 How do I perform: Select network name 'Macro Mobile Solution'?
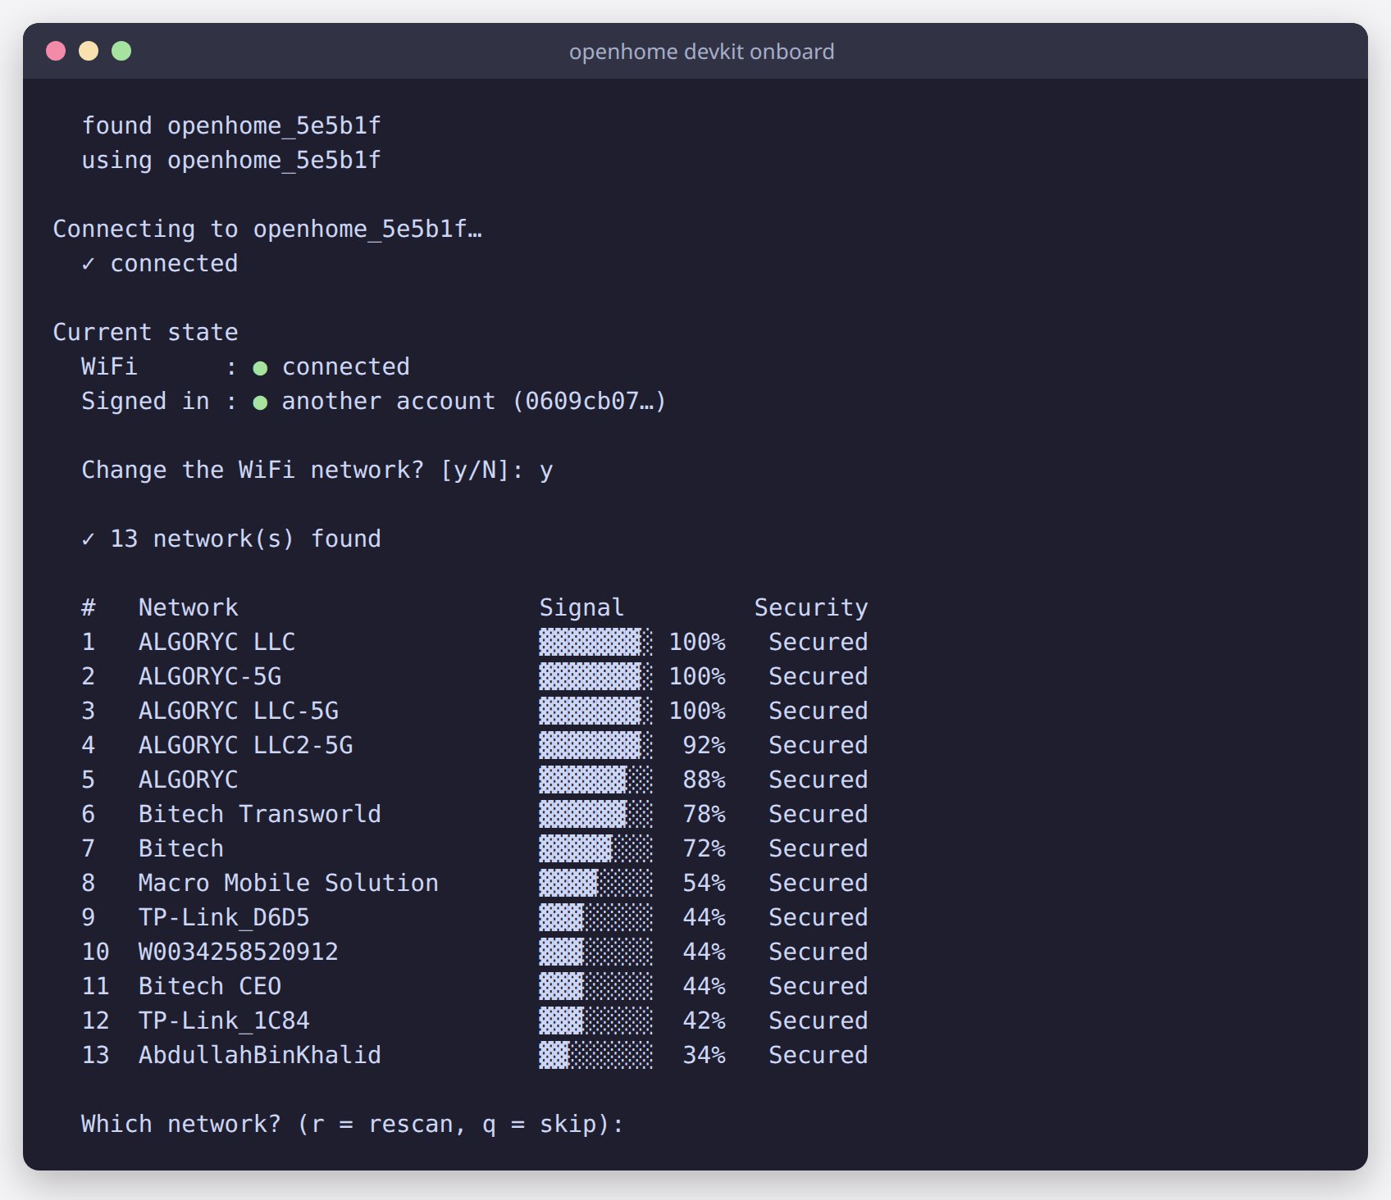pyautogui.click(x=288, y=883)
